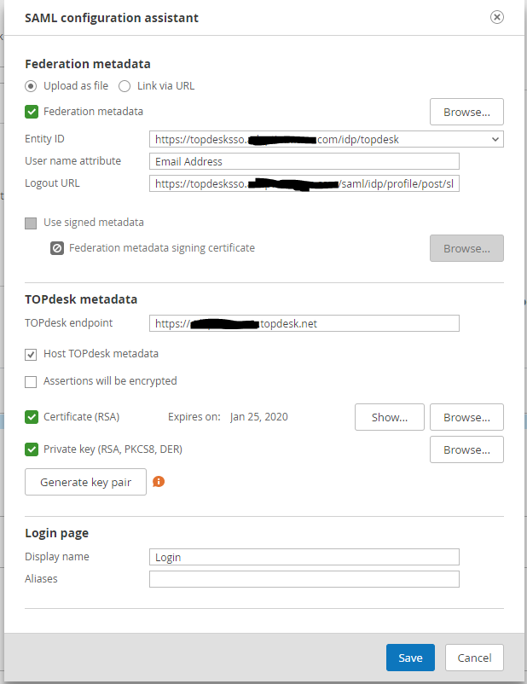Disable Host TOPdesk metadata
Image resolution: width=527 pixels, height=684 pixels.
[x=31, y=354]
